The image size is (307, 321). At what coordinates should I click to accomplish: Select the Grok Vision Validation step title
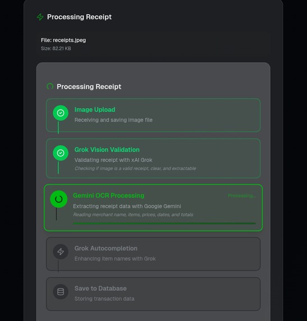[x=107, y=150]
